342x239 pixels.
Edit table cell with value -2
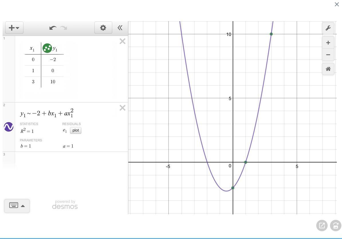[53, 60]
